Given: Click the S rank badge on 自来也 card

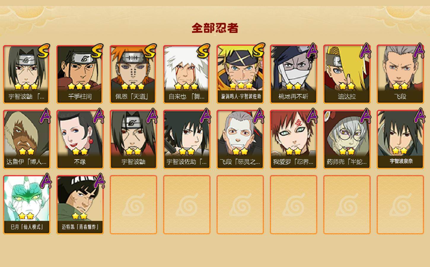Looking at the screenshot, I should [203, 51].
